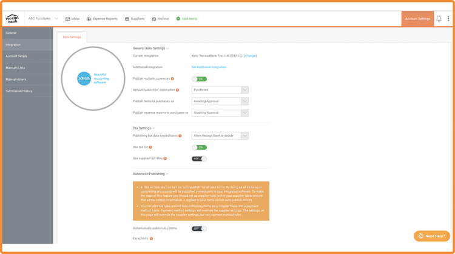Open the notifications bell

click(x=439, y=19)
